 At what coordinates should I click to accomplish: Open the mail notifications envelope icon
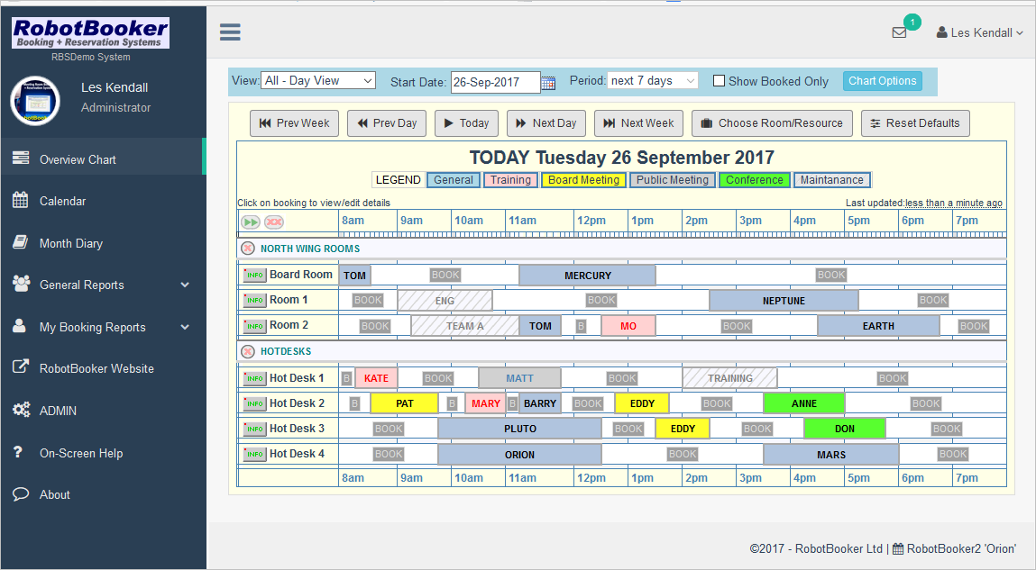899,32
